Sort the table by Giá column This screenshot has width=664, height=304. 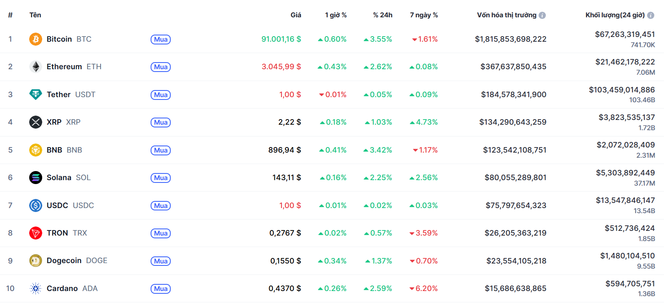(x=296, y=15)
